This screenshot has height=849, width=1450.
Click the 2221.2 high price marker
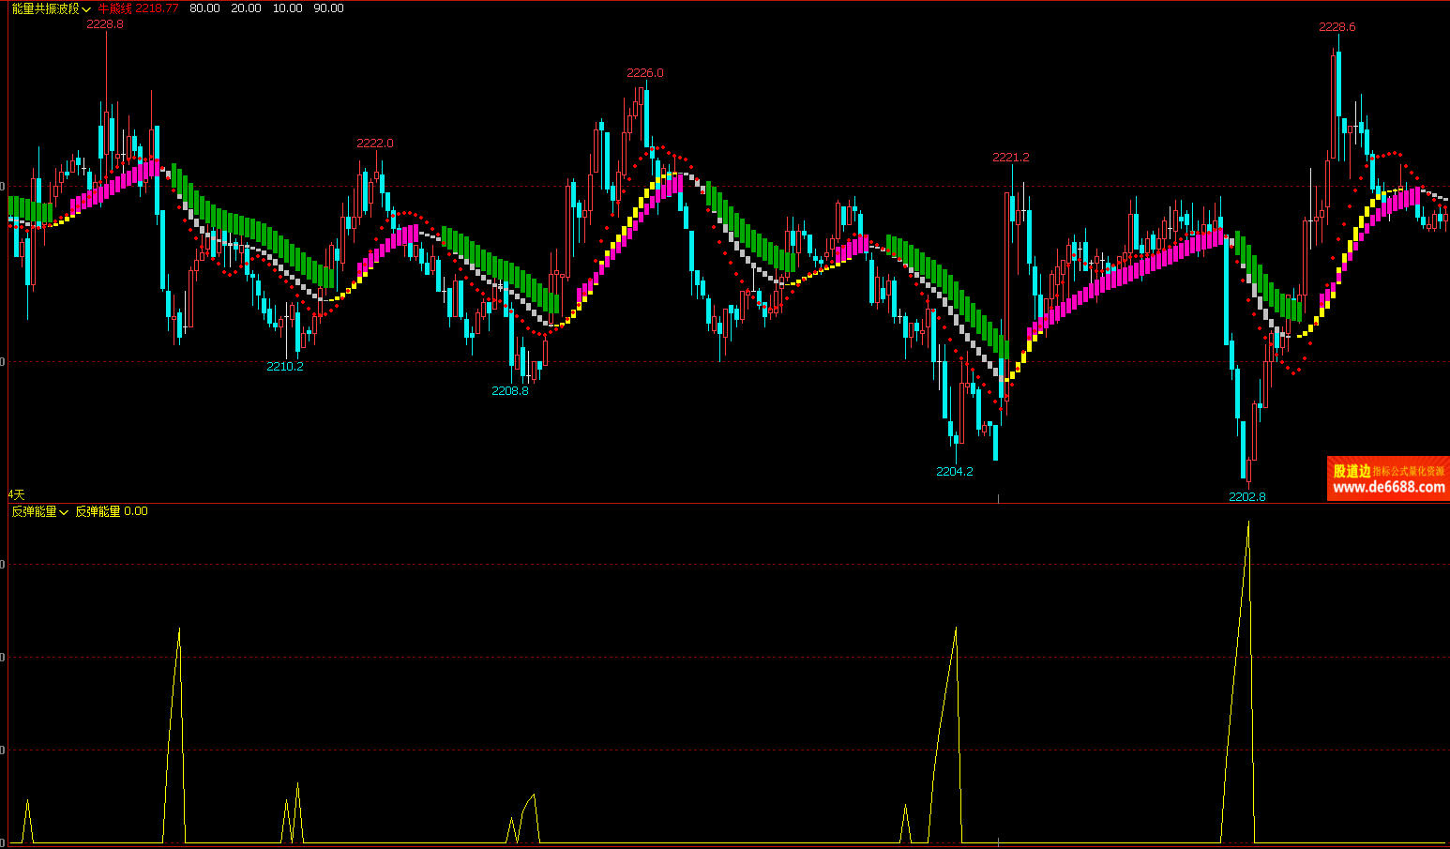pos(1011,157)
